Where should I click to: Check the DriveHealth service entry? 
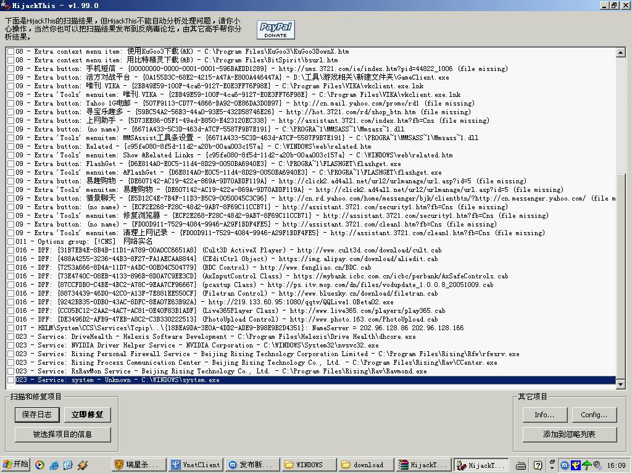click(x=11, y=337)
